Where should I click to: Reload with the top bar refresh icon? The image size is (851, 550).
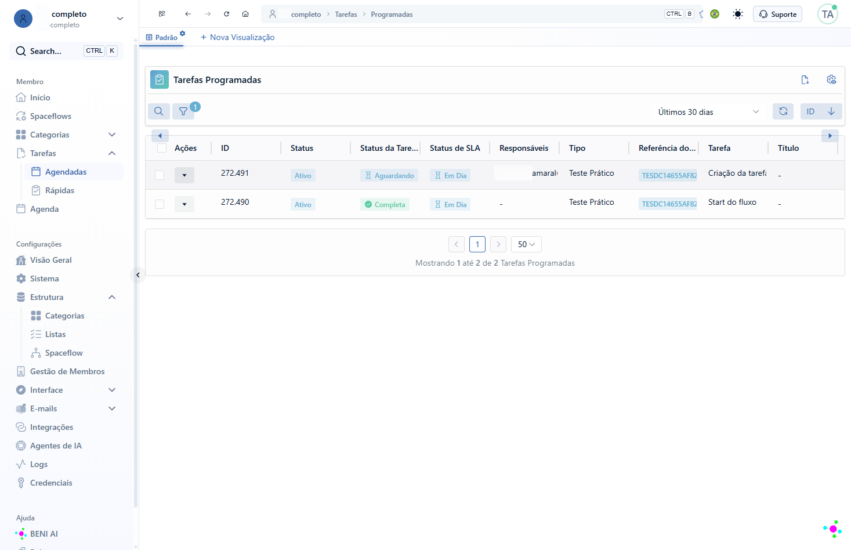(x=227, y=14)
